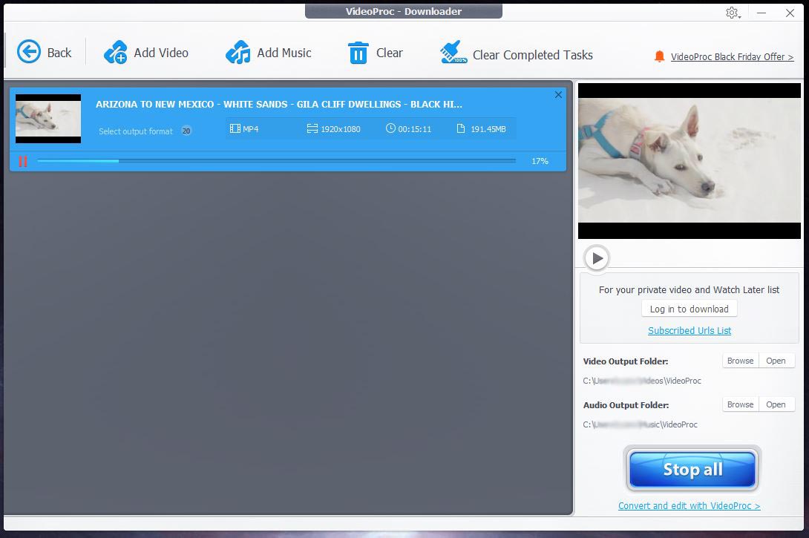This screenshot has height=538, width=809.
Task: Open the output format options badge
Action: click(x=186, y=131)
